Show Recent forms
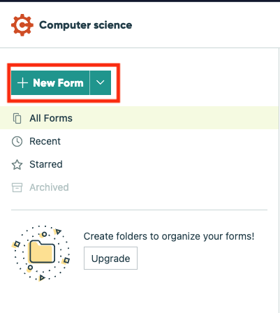The image size is (280, 313). [139, 141]
